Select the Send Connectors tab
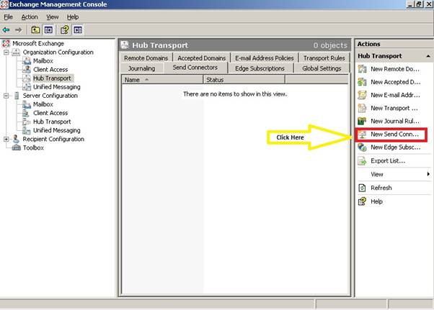This screenshot has width=434, height=310. click(195, 68)
